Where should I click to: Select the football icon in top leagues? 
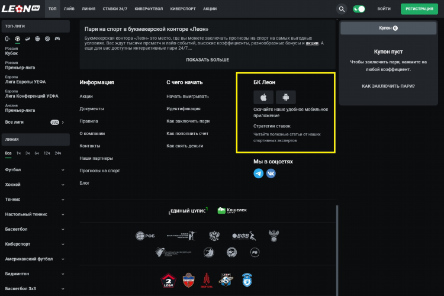18,38
